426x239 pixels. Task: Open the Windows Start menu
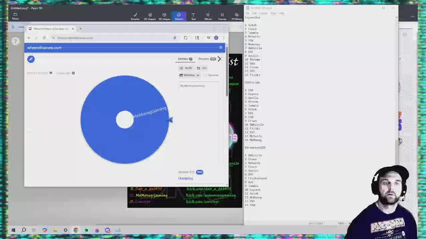[x=13, y=230]
